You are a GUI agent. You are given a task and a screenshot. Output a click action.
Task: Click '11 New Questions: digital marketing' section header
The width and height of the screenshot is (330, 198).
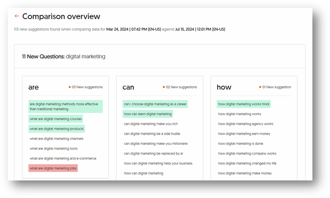(x=63, y=57)
